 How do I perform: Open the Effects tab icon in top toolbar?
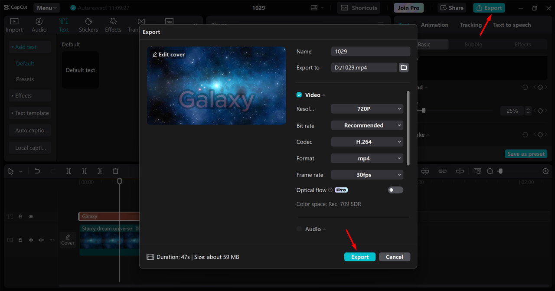tap(113, 25)
